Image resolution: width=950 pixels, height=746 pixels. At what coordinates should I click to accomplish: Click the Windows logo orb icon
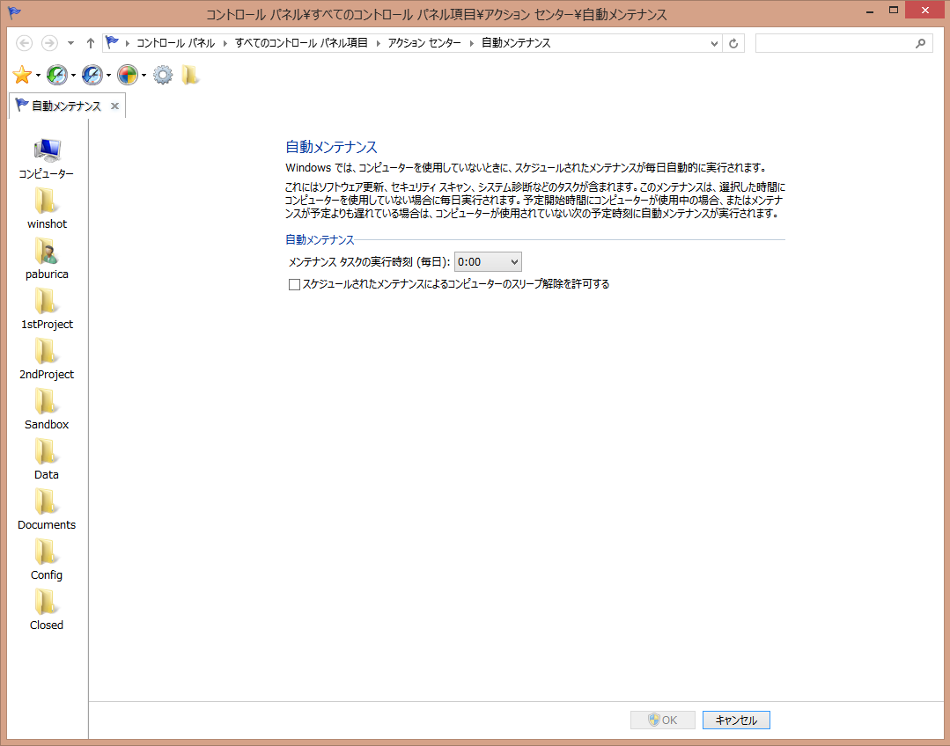pos(128,76)
